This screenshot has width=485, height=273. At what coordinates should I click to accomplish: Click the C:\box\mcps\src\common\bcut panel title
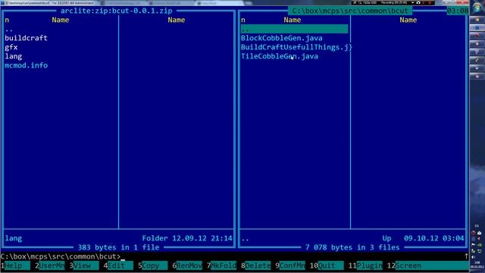350,11
